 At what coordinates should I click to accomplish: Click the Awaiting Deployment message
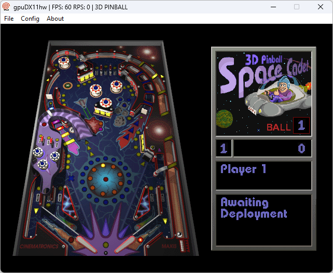[263, 208]
